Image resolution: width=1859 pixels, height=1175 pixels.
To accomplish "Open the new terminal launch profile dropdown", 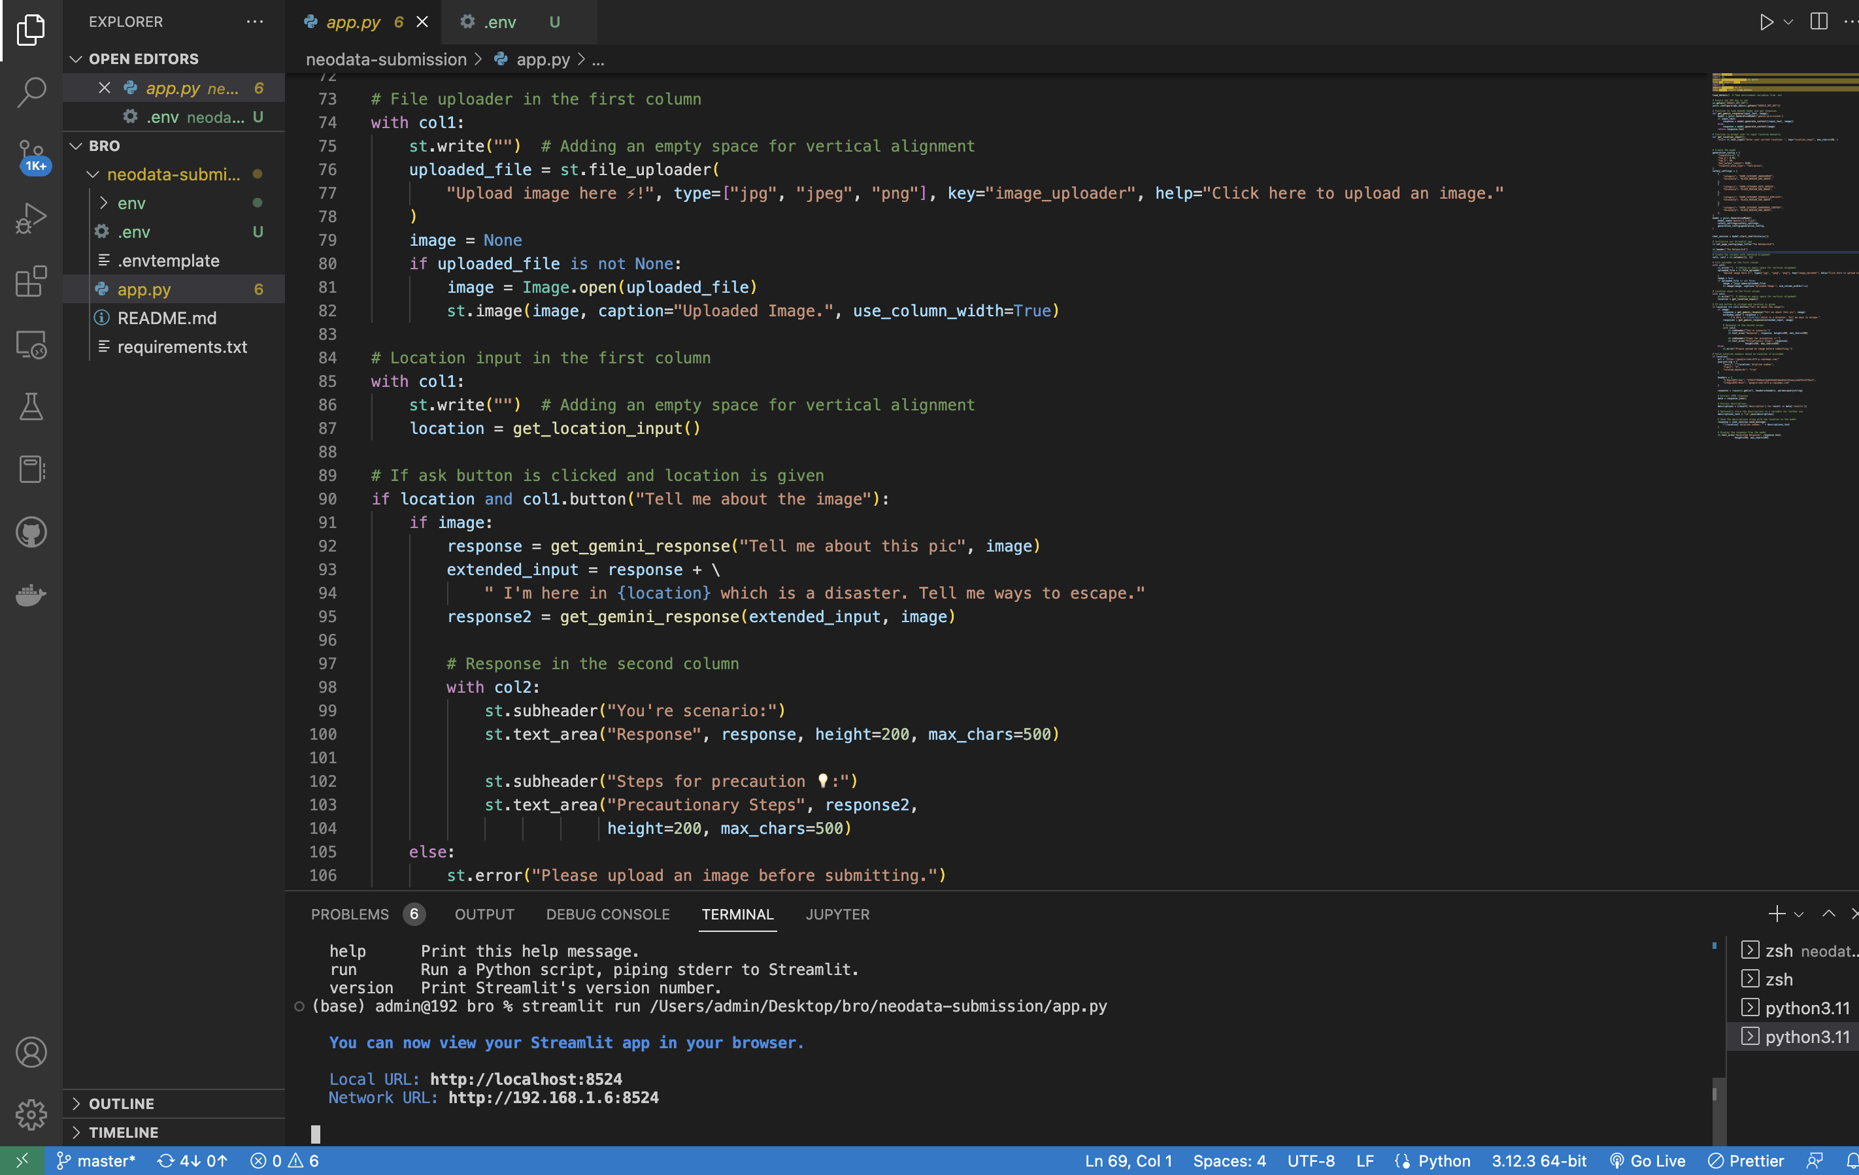I will (x=1799, y=914).
